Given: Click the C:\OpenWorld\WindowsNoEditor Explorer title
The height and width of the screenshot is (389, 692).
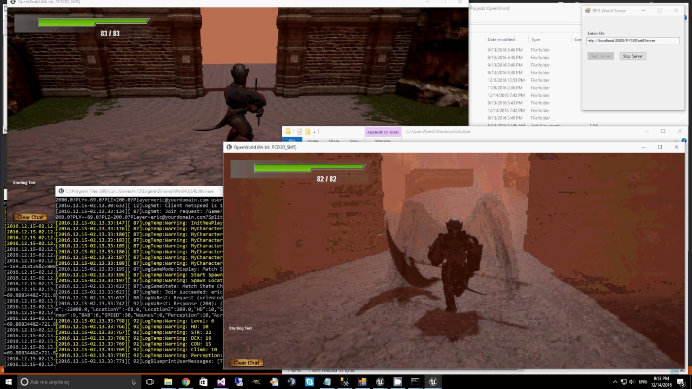Looking at the screenshot, I should click(x=438, y=131).
